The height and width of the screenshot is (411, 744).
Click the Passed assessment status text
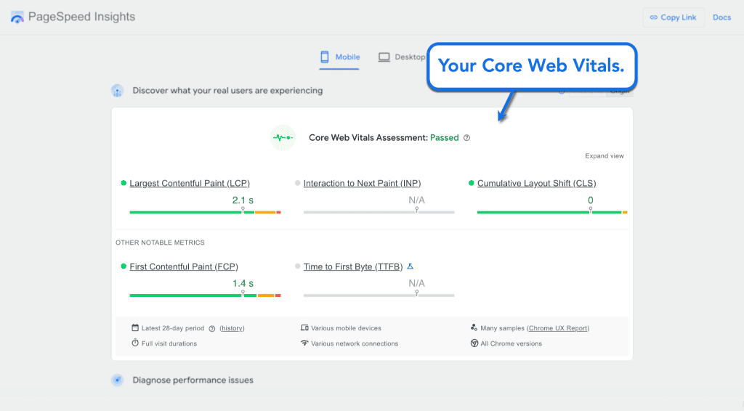pyautogui.click(x=444, y=137)
